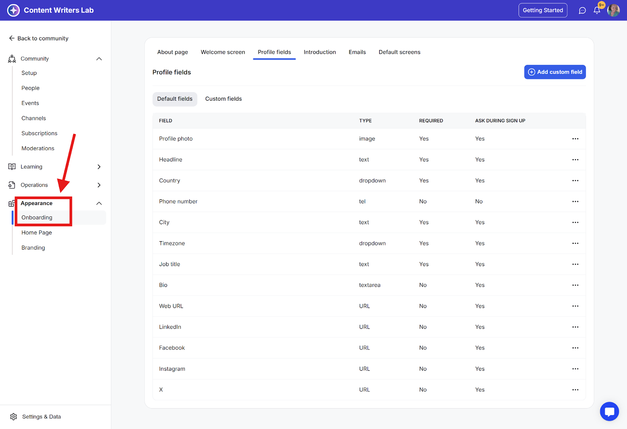Open the messages chat bubble icon

coord(582,11)
